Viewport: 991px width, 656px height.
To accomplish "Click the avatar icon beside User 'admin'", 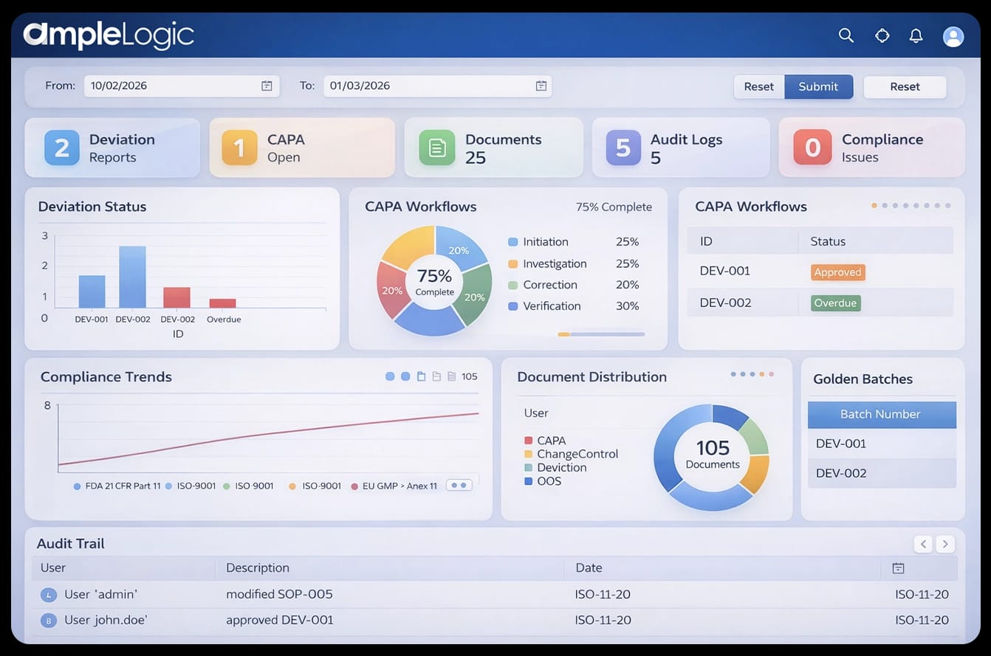I will click(49, 595).
